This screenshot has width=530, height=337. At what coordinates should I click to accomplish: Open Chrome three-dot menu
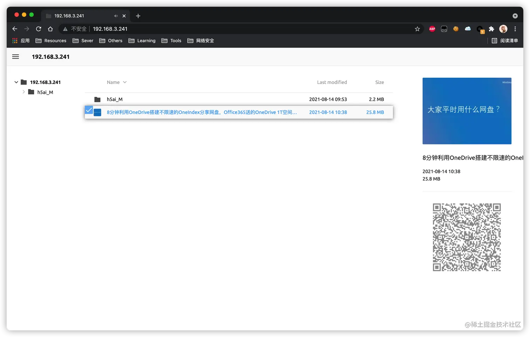point(515,29)
